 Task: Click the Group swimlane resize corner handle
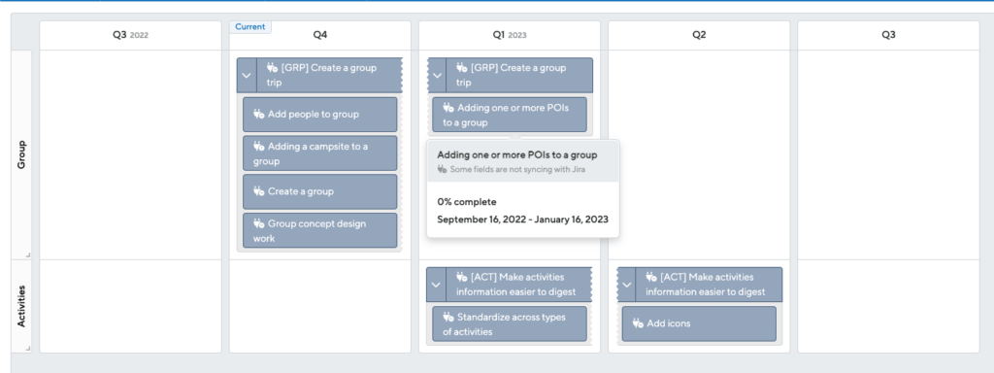pos(28,255)
